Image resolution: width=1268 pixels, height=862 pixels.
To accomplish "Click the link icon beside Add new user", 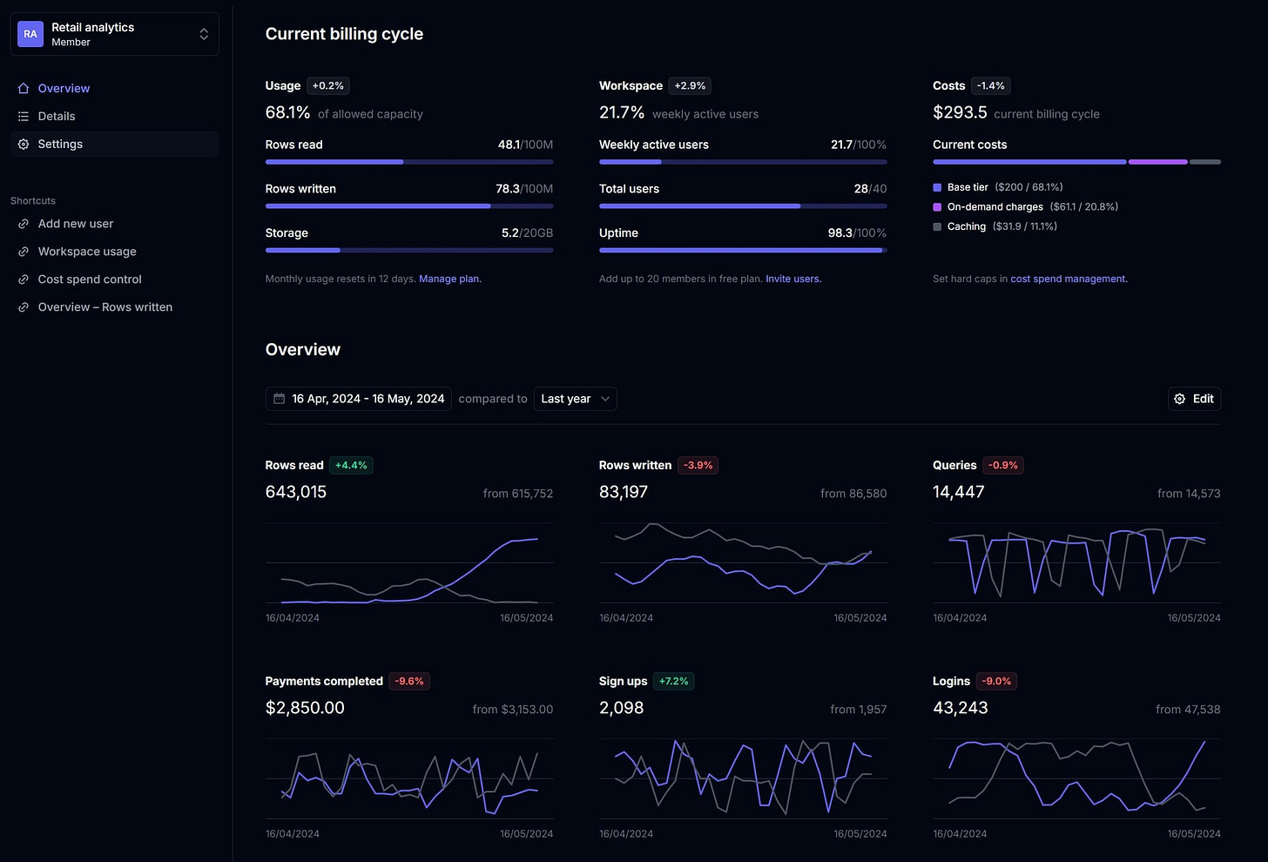I will tap(23, 224).
